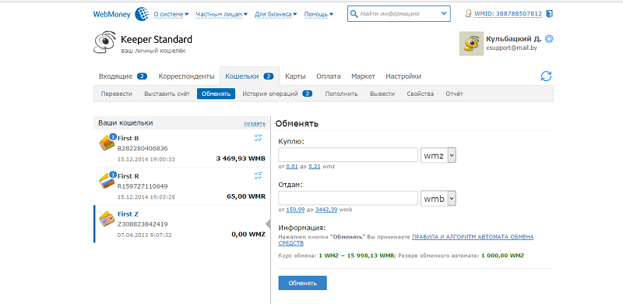Click the Найти информацию search field

[x=399, y=14]
